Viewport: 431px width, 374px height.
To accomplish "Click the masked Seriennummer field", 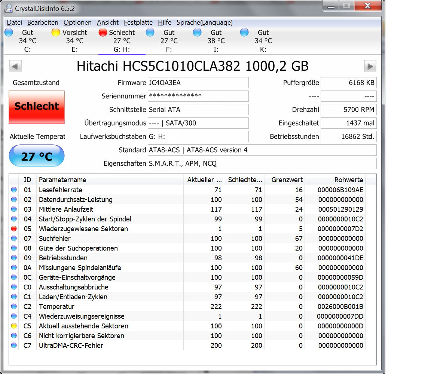I will coord(198,96).
